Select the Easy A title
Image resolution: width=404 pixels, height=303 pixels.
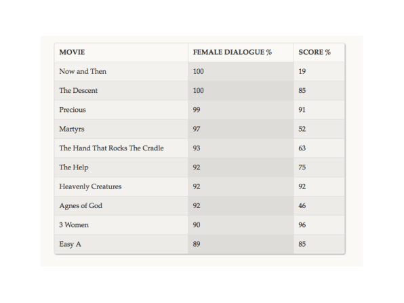coord(70,244)
